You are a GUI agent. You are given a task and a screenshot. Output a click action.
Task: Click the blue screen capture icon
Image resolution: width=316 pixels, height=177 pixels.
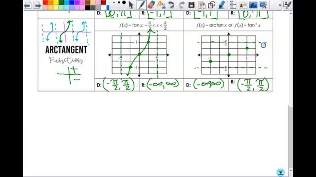pos(253,5)
